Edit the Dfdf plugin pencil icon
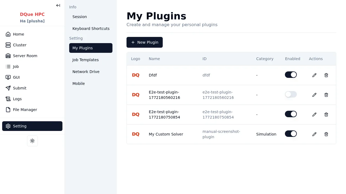Screen dimensions: 346x194 (x=314, y=75)
